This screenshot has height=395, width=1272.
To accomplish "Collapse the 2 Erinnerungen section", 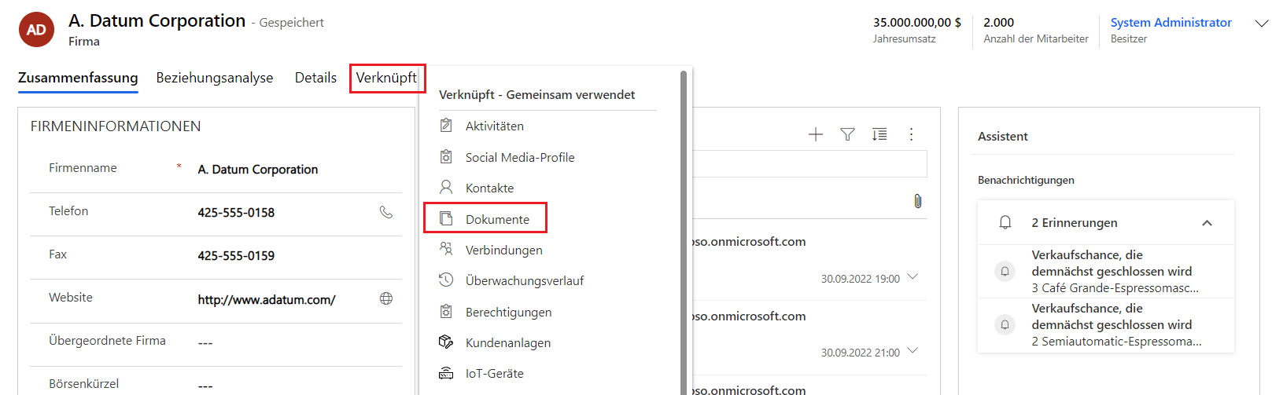I will coord(1207,223).
